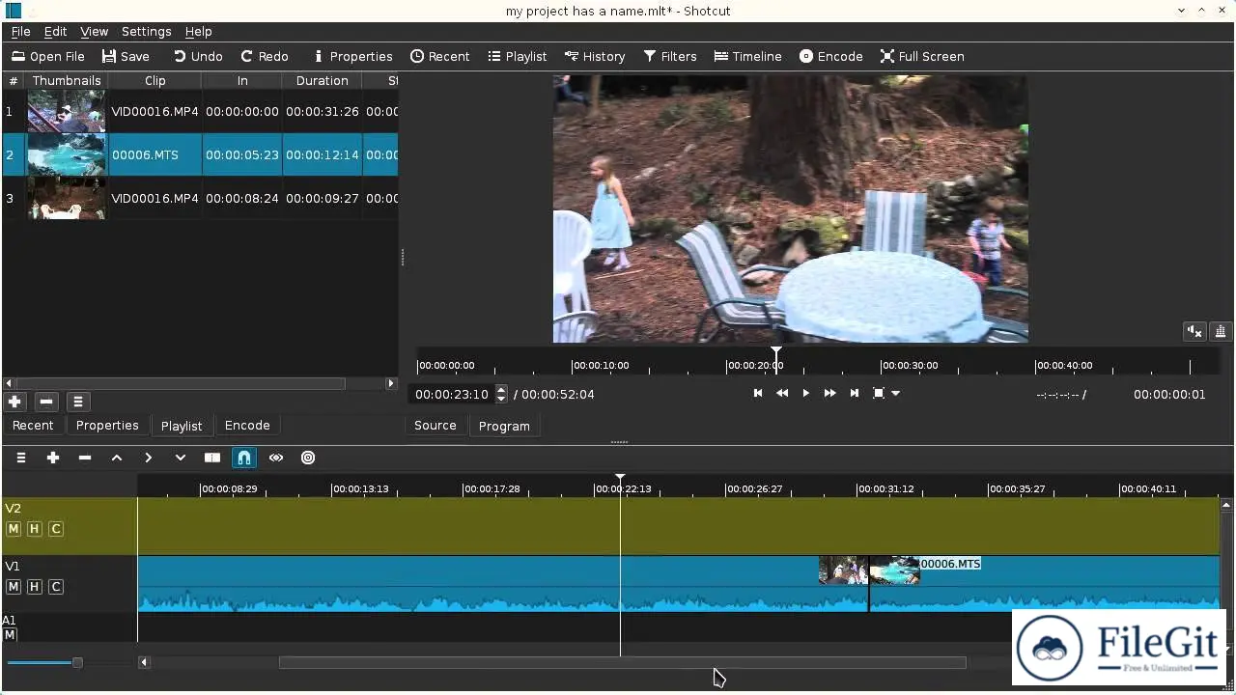Show the audio peak meter icon
The height and width of the screenshot is (695, 1236).
[x=1221, y=332]
